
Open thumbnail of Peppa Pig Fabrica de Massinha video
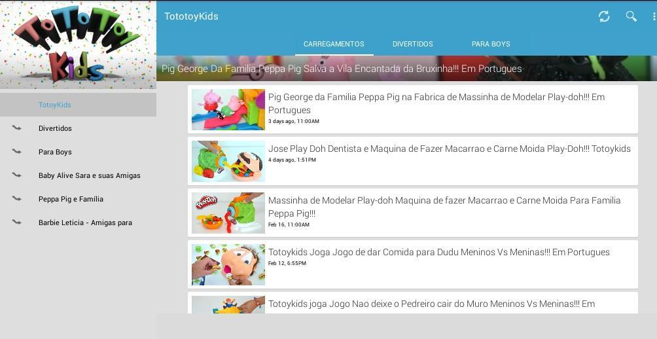point(228,109)
